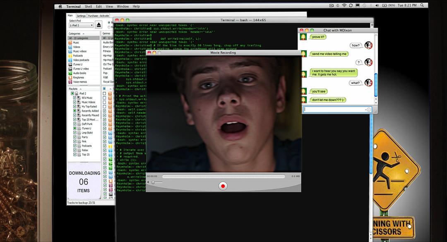Image resolution: width=447 pixels, height=242 pixels.
Task: Click the 'send me video telling me' message
Action: tap(329, 54)
